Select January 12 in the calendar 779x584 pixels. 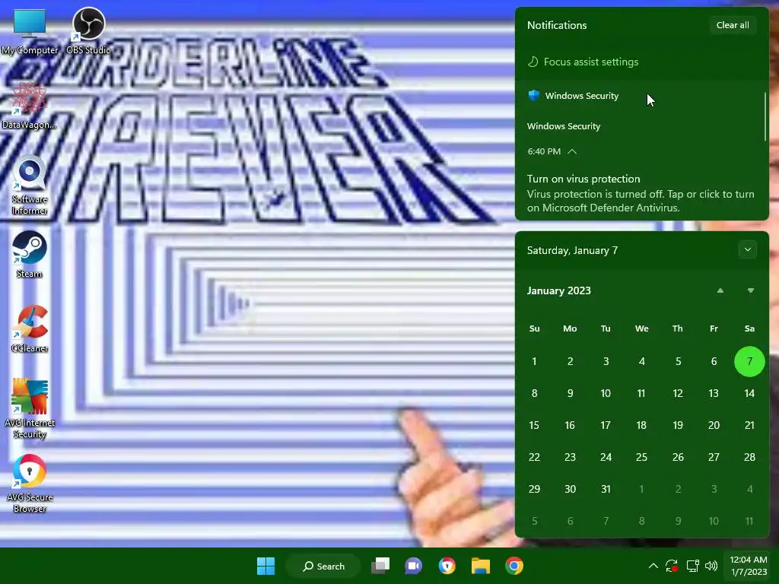point(678,393)
